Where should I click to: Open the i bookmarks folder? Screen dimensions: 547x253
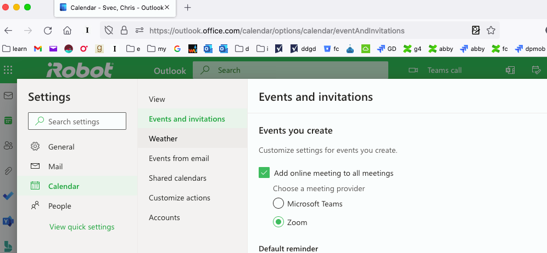[263, 49]
